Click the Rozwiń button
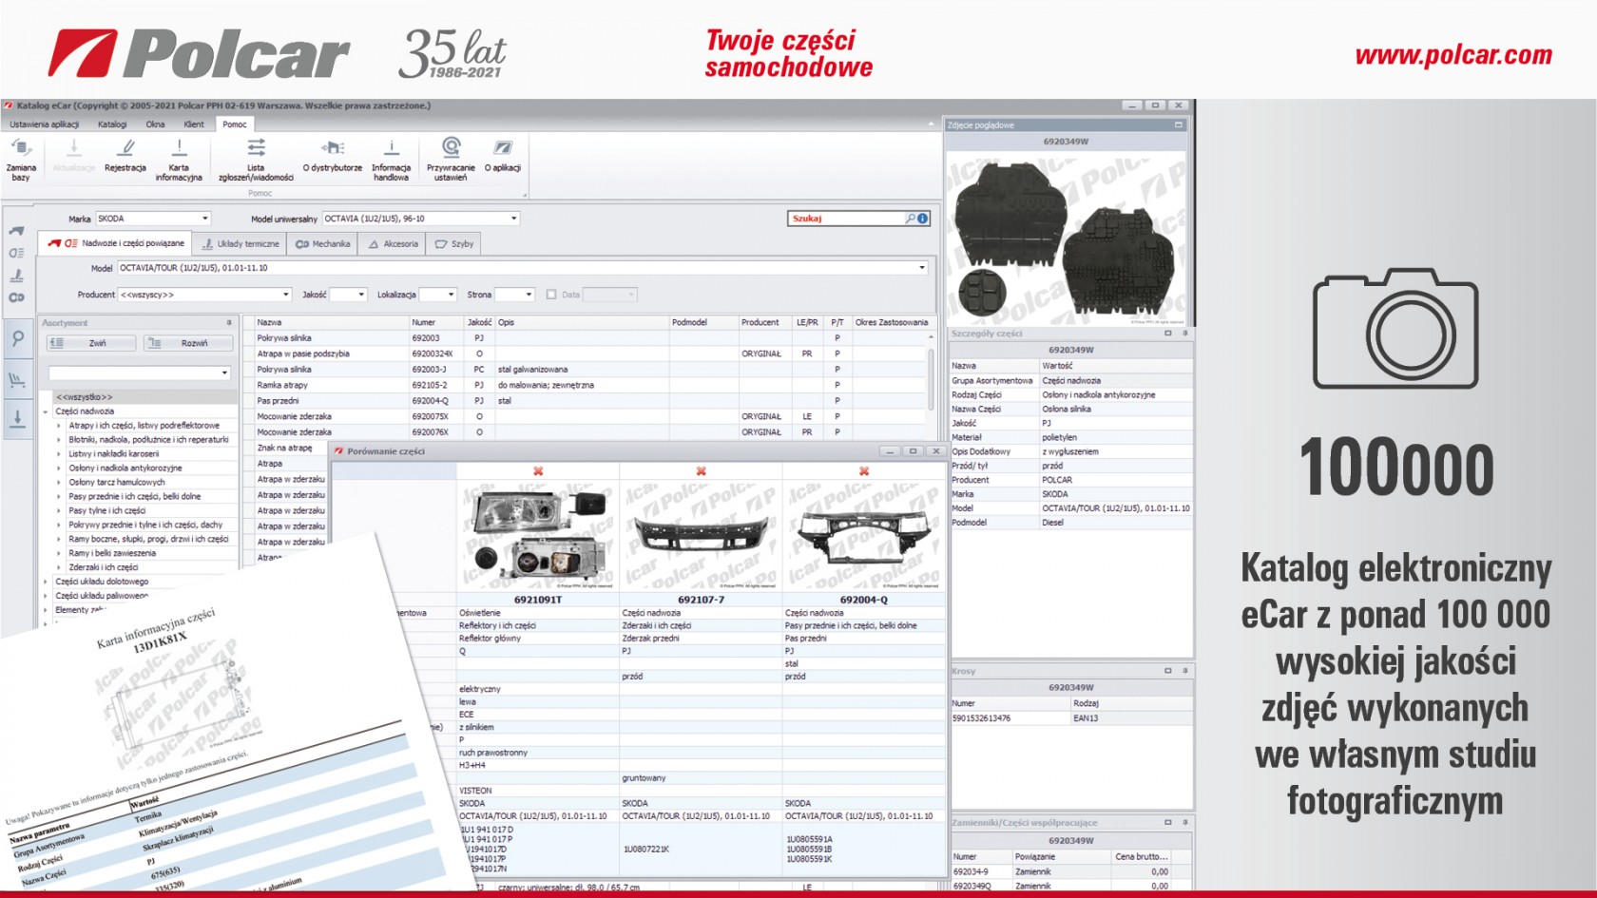Viewport: 1597px width, 898px height. tap(188, 343)
